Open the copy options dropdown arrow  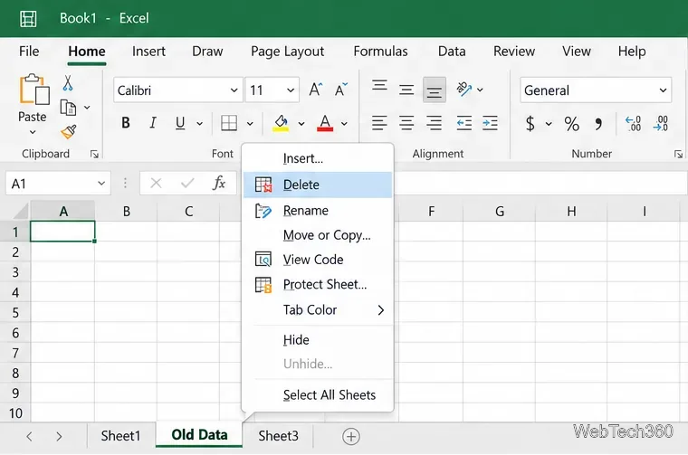87,108
